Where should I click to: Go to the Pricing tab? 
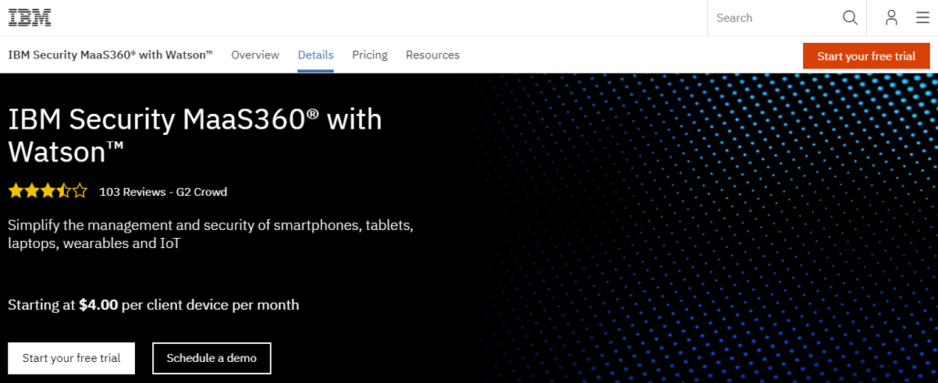369,55
